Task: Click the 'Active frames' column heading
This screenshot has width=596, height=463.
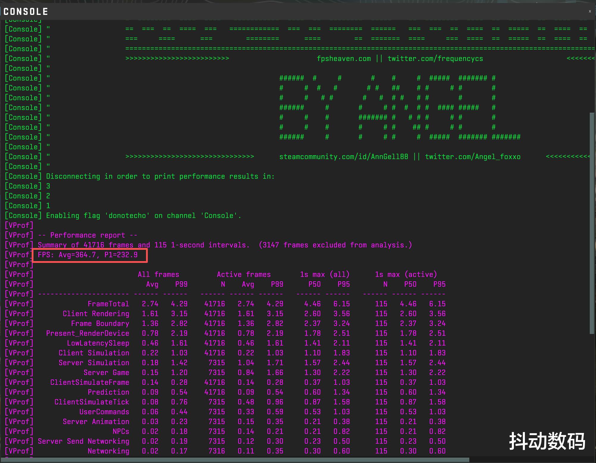Action: 244,274
